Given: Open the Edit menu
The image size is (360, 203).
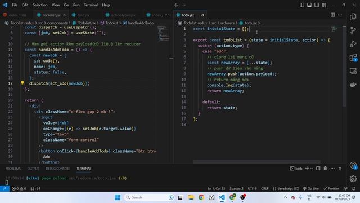Looking at the screenshot, I should [25, 5].
